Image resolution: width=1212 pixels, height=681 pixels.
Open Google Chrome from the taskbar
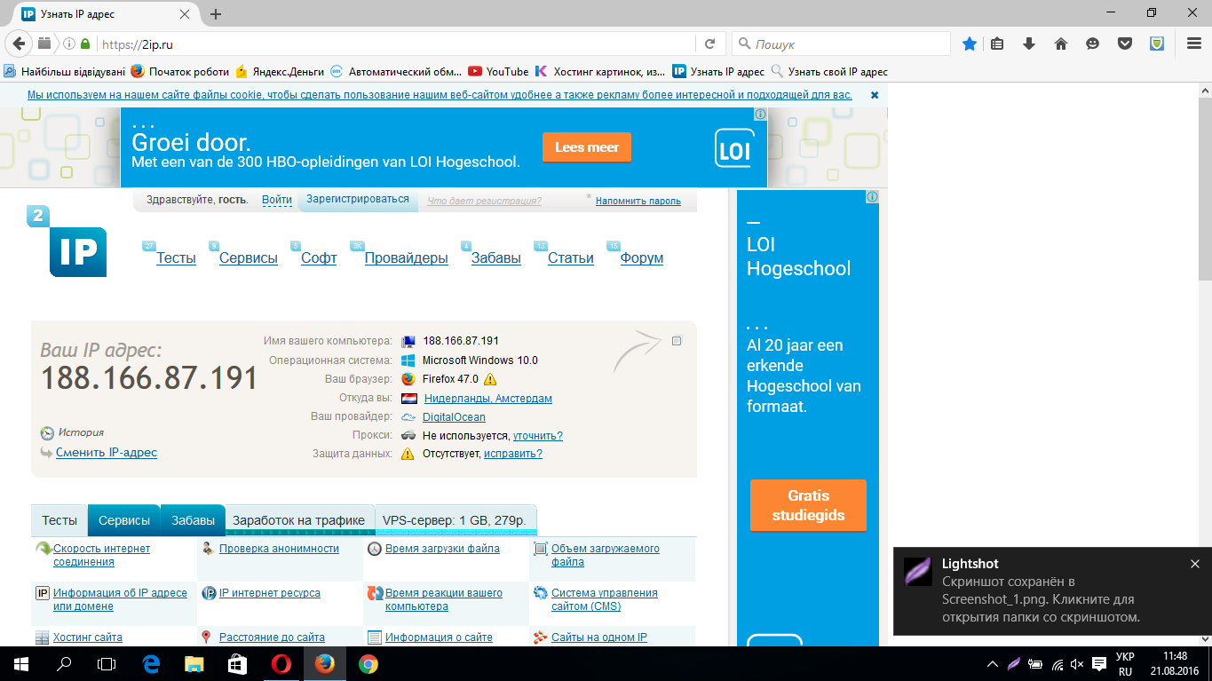pyautogui.click(x=368, y=663)
